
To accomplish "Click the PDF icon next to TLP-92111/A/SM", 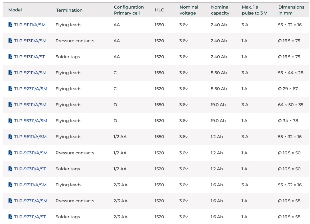I will [11, 73].
